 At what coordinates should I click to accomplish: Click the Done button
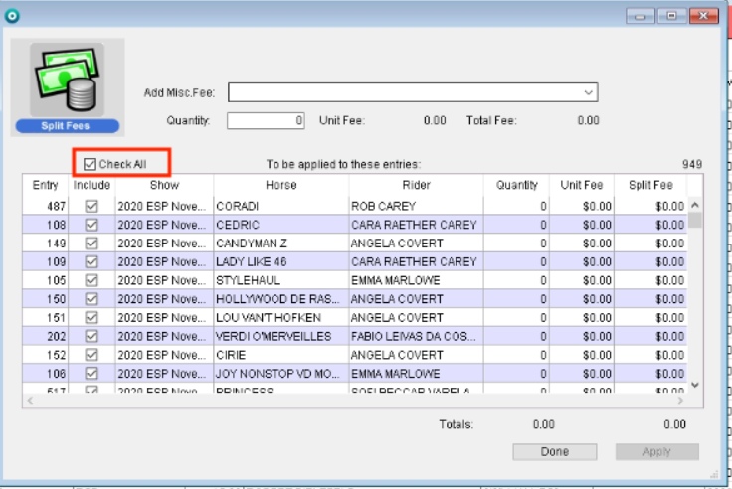click(x=555, y=451)
